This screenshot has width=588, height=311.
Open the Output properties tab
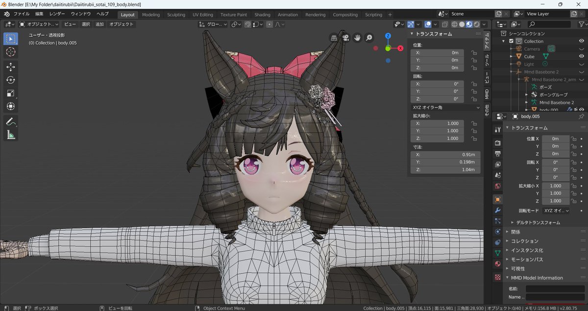click(498, 153)
